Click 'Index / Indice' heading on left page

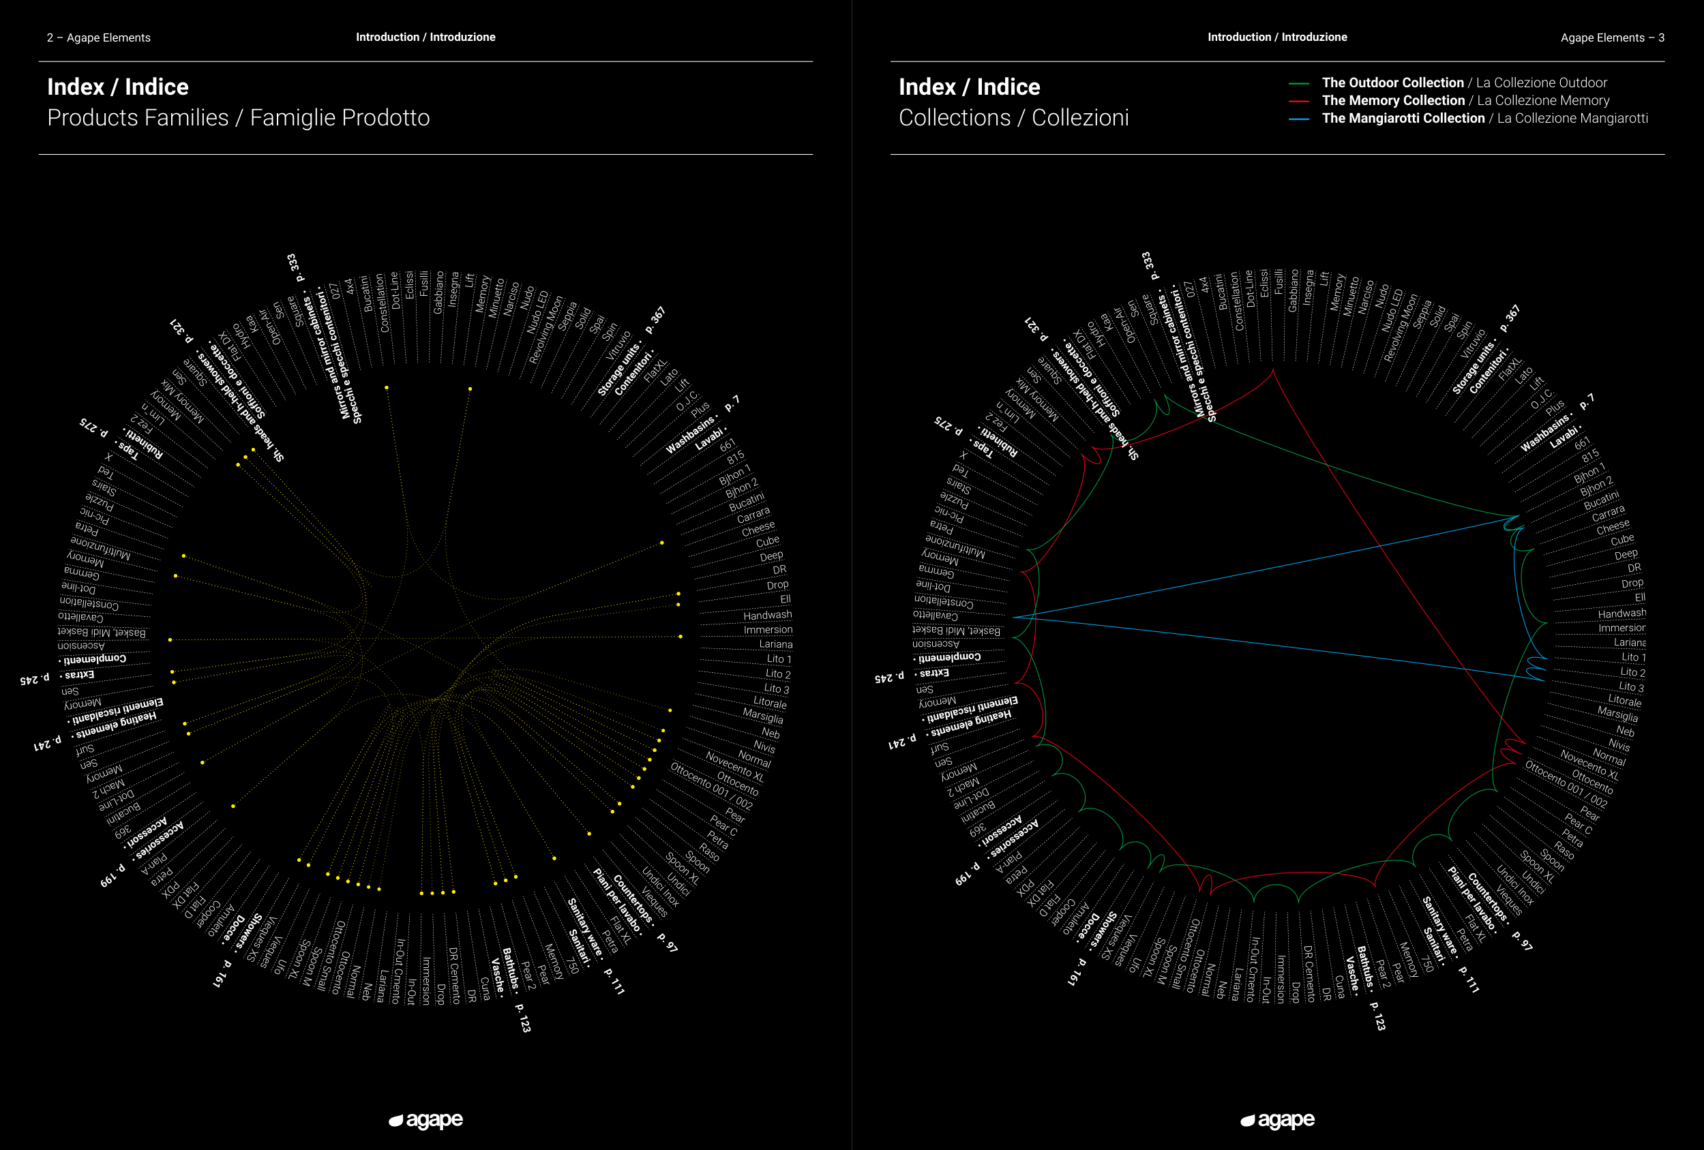coord(117,87)
